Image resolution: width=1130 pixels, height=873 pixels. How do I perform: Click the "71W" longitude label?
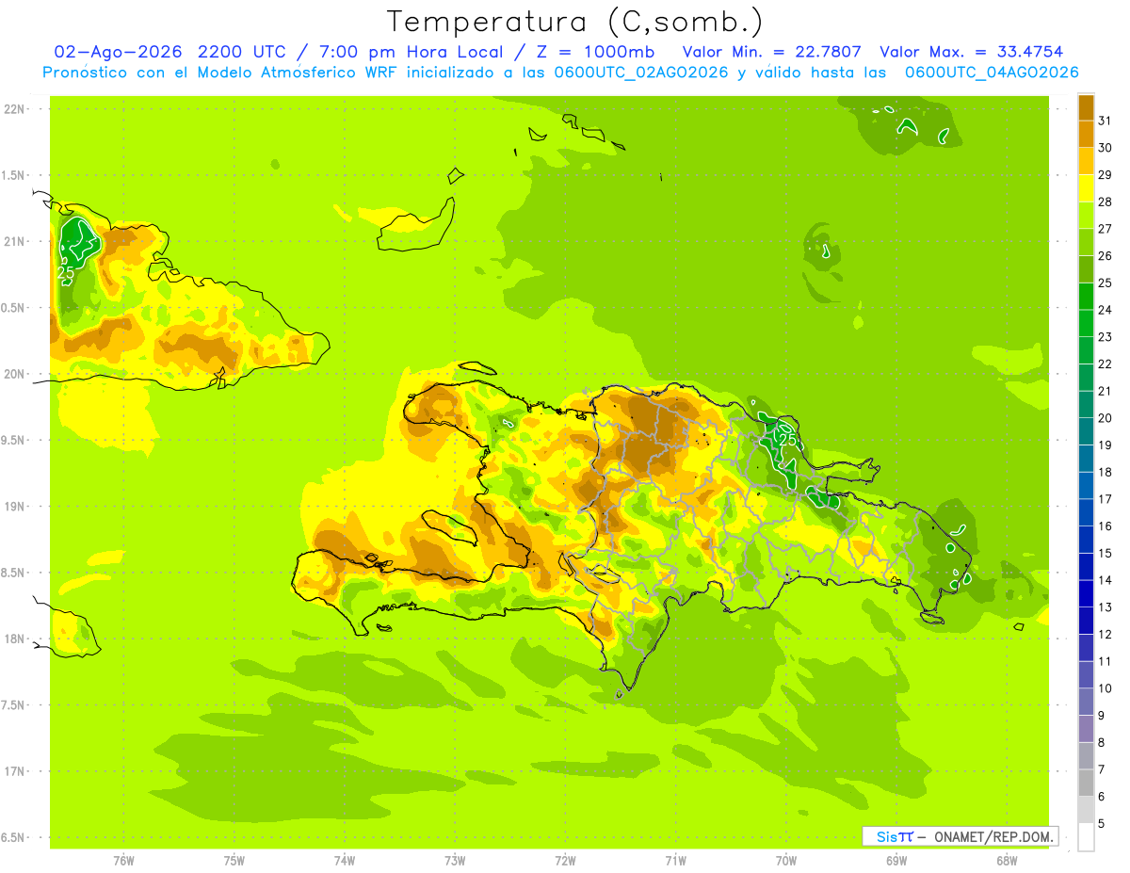click(x=675, y=860)
